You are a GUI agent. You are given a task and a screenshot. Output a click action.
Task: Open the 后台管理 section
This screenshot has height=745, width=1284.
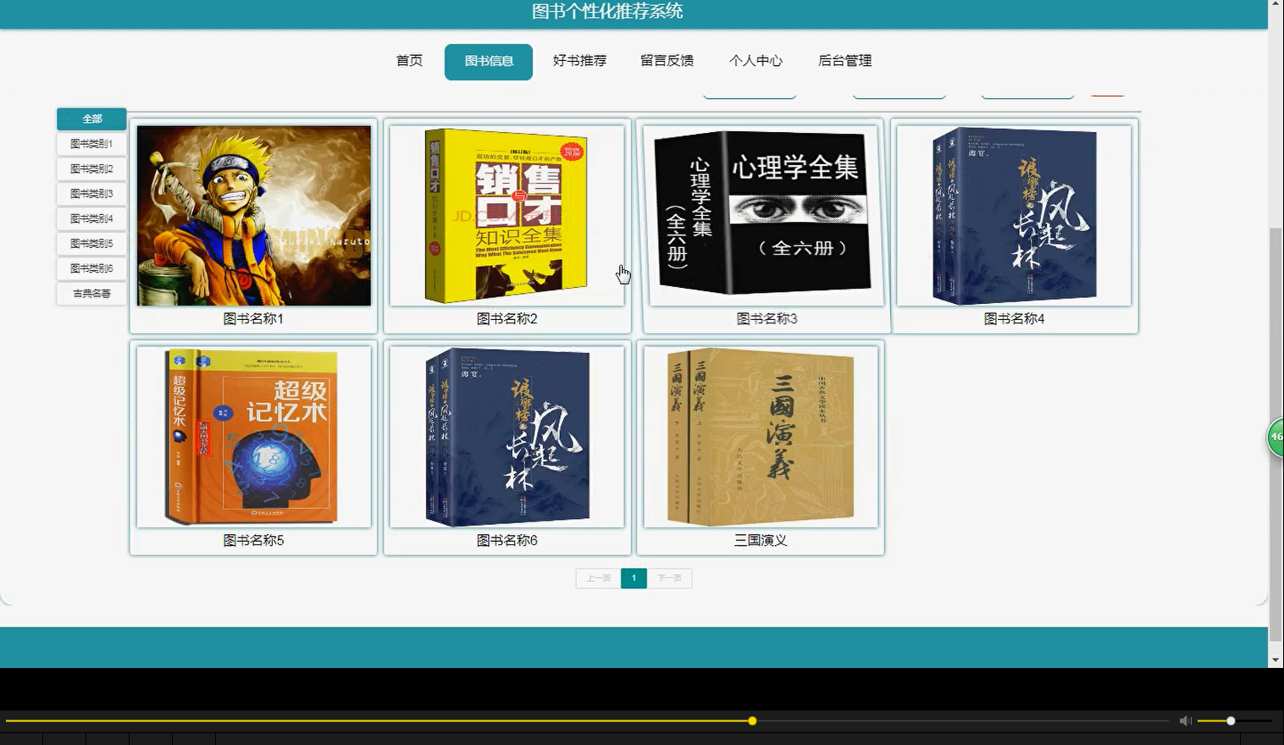pyautogui.click(x=844, y=61)
